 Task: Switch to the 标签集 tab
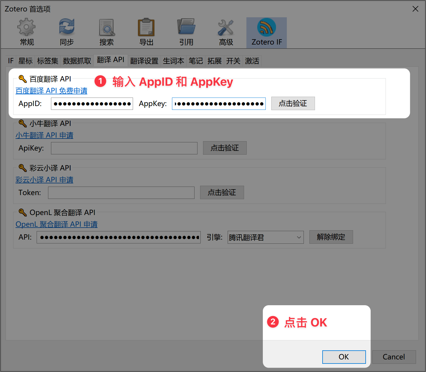click(x=48, y=61)
